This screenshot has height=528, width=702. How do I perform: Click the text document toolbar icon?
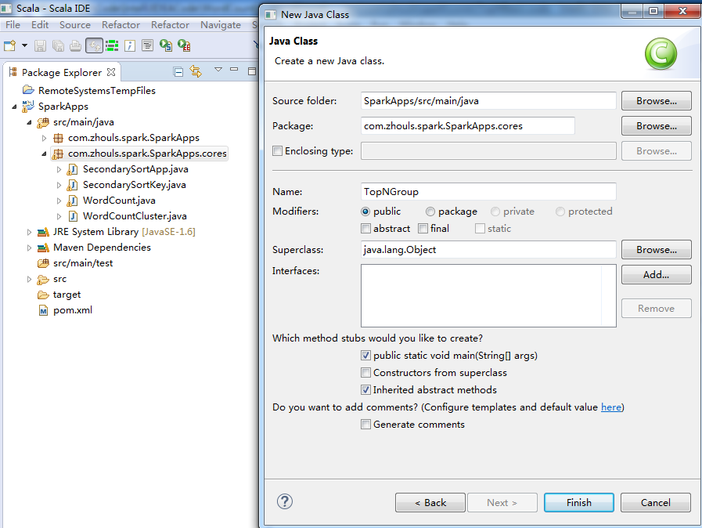click(x=147, y=45)
